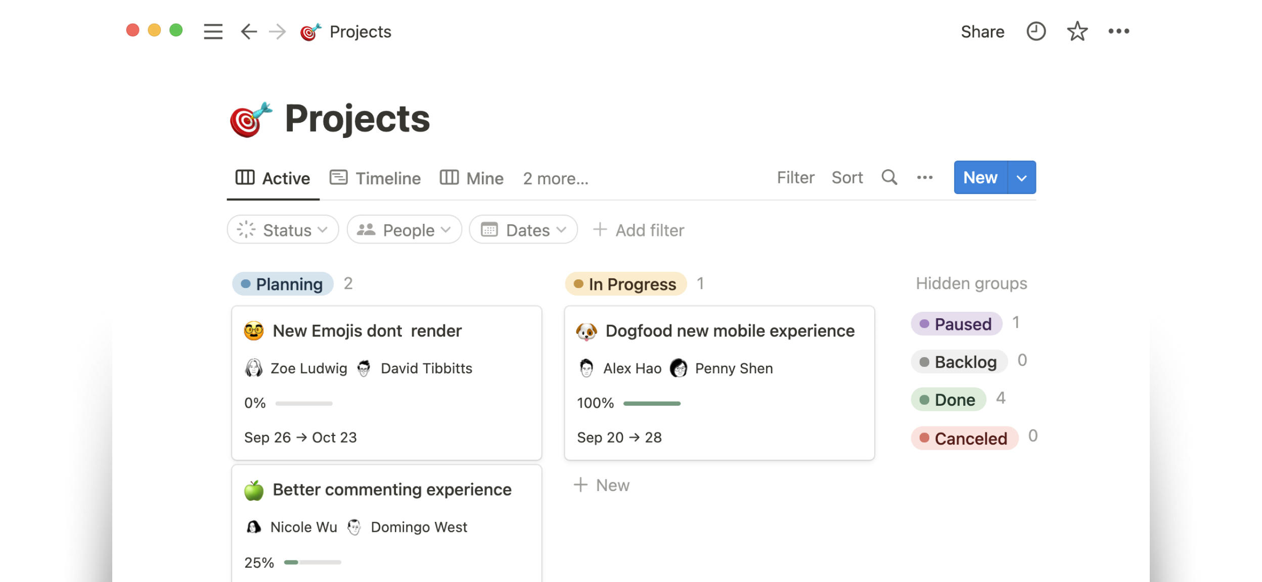Expand the Status filter dropdown
The image size is (1262, 582).
(x=282, y=231)
